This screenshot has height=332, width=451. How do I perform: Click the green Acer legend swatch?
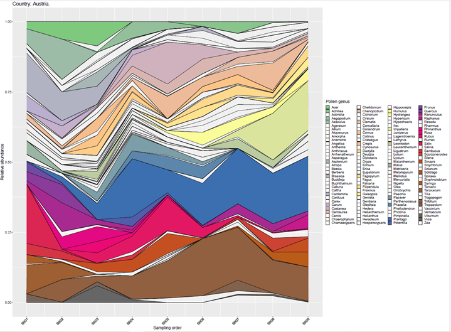coord(328,108)
